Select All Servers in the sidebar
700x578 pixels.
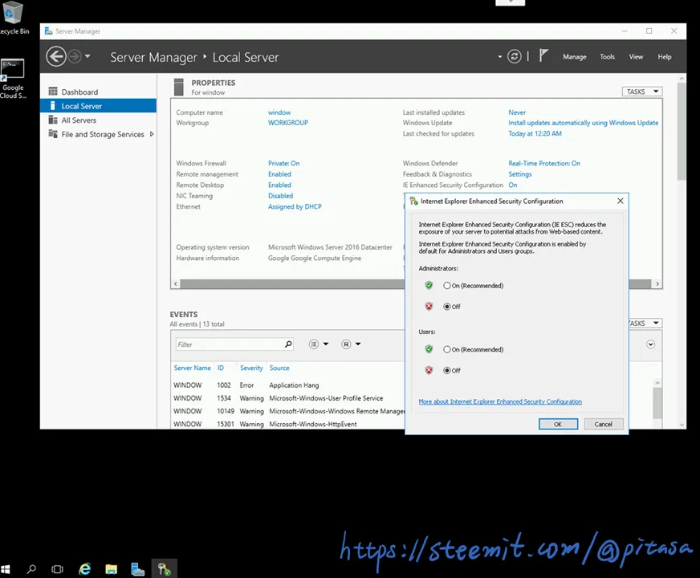(98, 120)
